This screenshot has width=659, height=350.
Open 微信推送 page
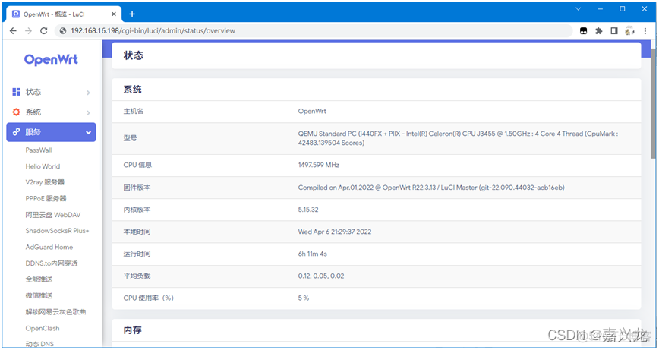click(x=39, y=296)
